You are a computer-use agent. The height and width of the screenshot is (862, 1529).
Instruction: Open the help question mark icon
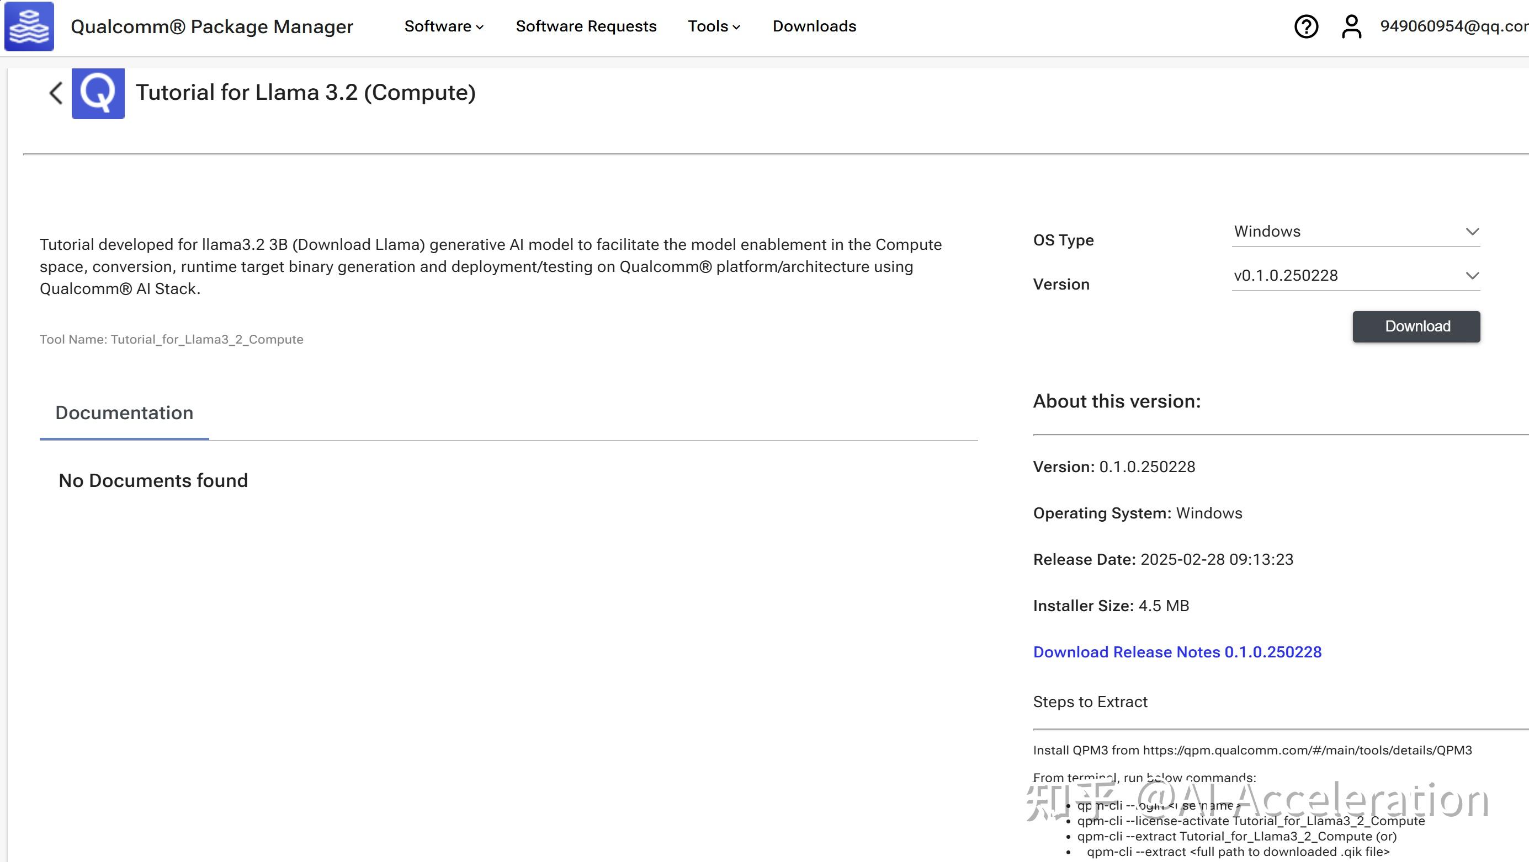pos(1306,26)
